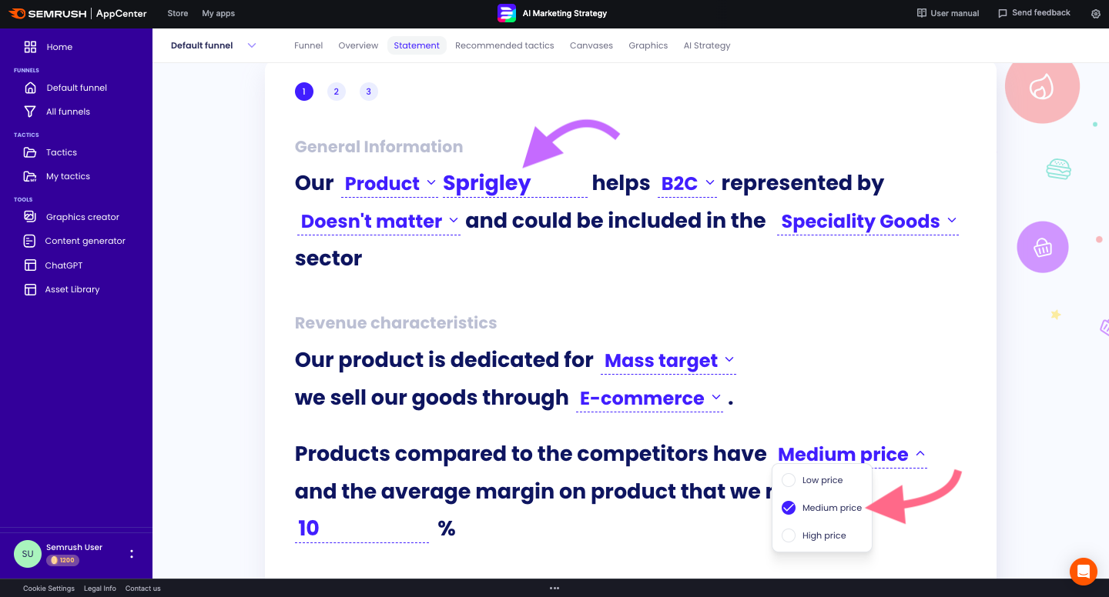Go to the AI Strategy tab
This screenshot has width=1109, height=597.
point(706,45)
